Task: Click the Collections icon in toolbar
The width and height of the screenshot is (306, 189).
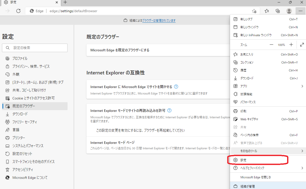Action: [x=278, y=11]
